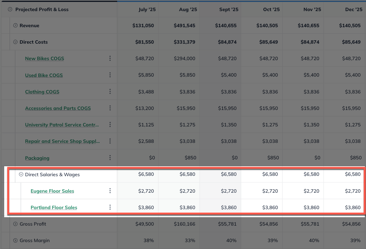Select Clothing COGS July value $3,488

[146, 92]
